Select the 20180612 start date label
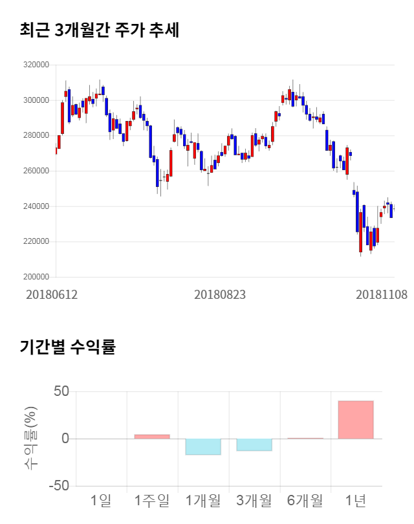Screen dimensions: 414x524 click(52, 294)
